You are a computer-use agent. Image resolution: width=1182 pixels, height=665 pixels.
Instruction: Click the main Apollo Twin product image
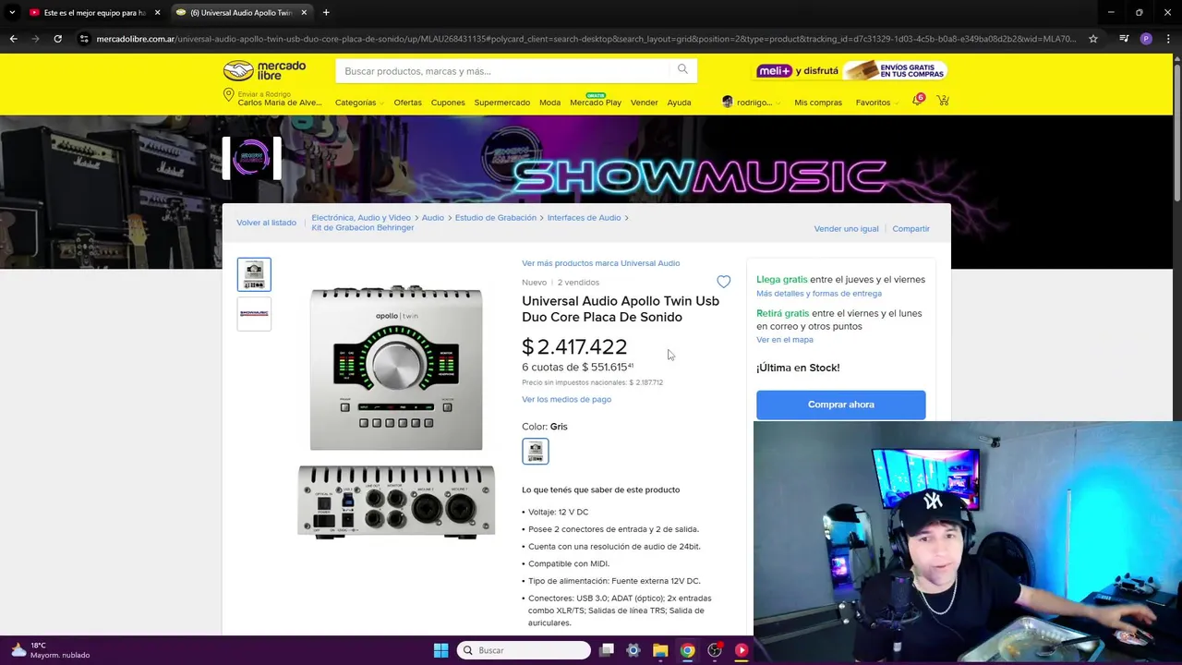(x=396, y=412)
